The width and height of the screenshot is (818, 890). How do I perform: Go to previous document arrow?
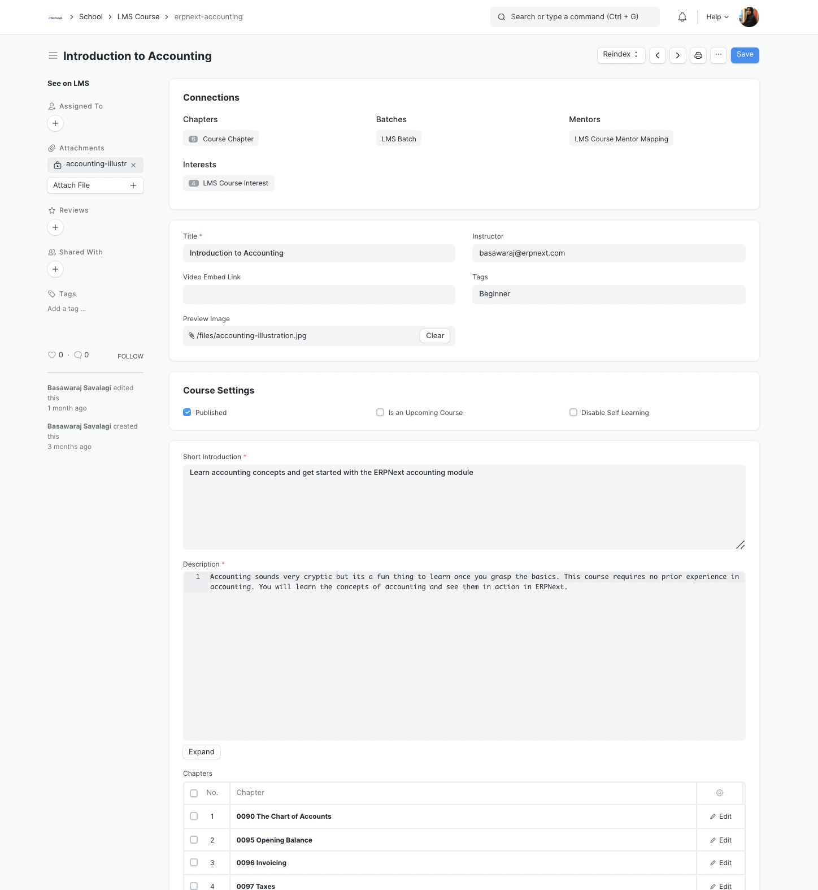[x=658, y=55]
